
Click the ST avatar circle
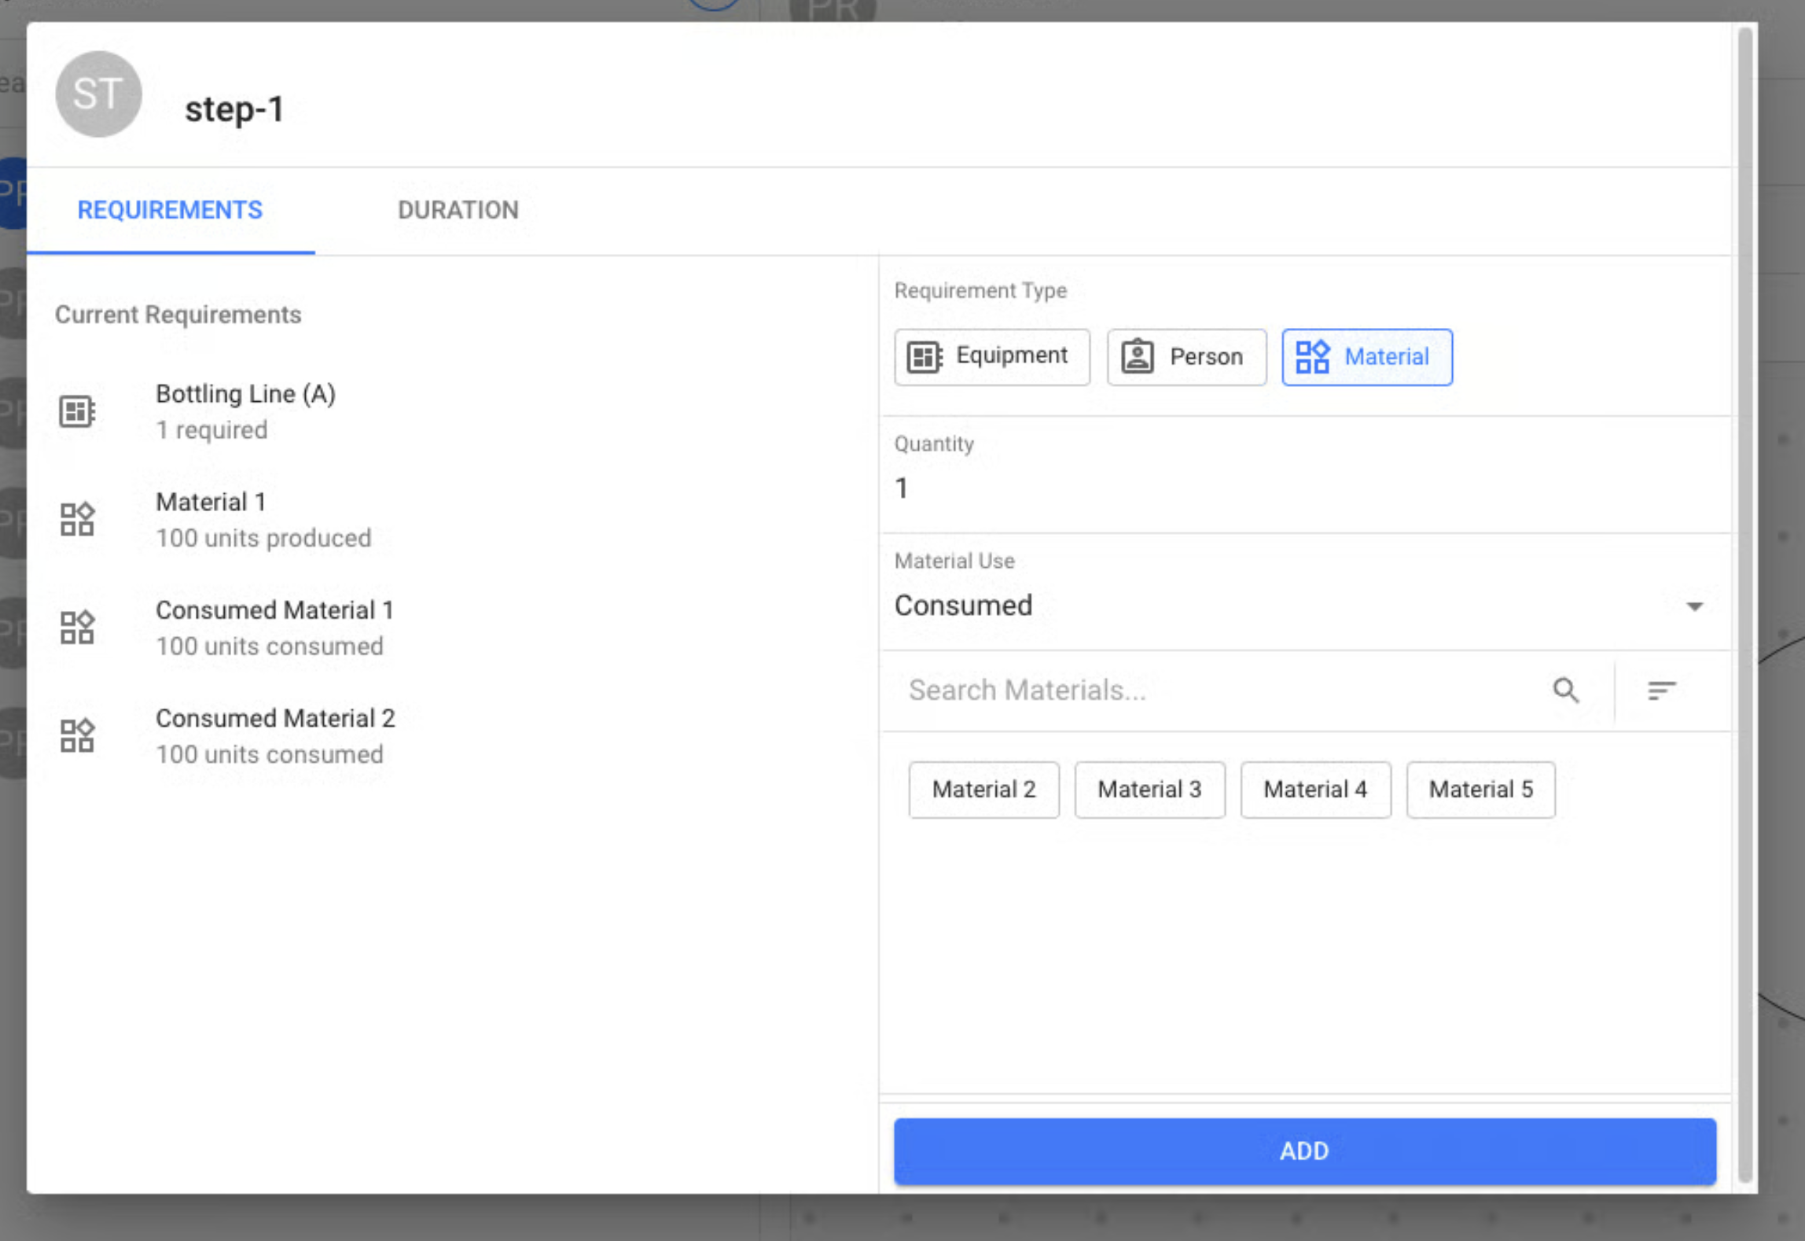98,94
